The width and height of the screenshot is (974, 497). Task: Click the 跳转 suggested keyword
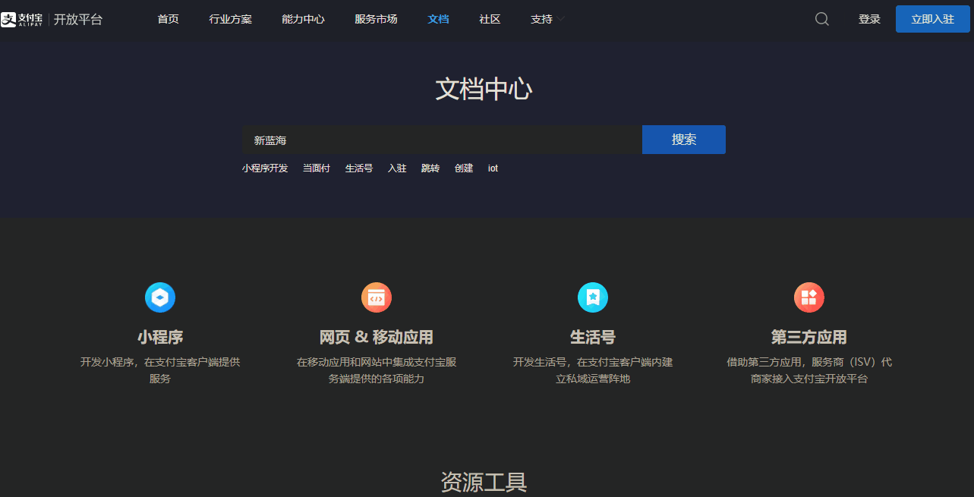(x=430, y=168)
